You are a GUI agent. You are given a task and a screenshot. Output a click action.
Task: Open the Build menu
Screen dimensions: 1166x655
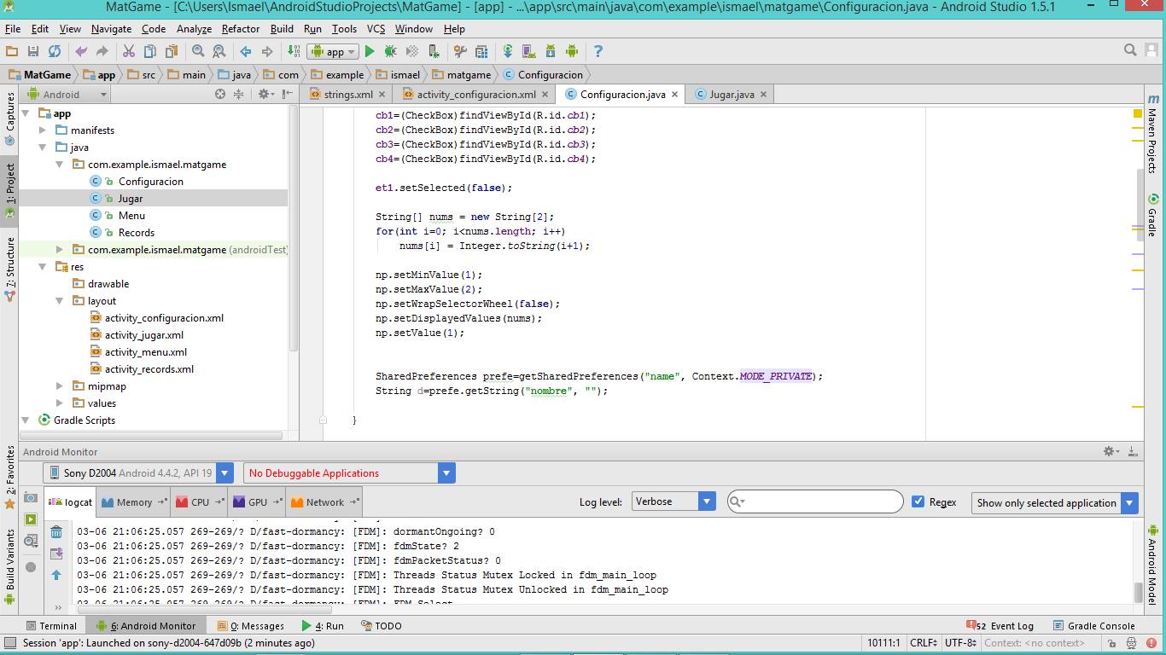tap(282, 29)
